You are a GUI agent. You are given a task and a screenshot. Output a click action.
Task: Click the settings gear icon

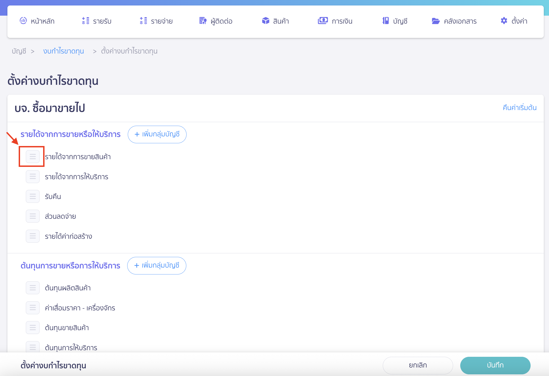tap(504, 21)
